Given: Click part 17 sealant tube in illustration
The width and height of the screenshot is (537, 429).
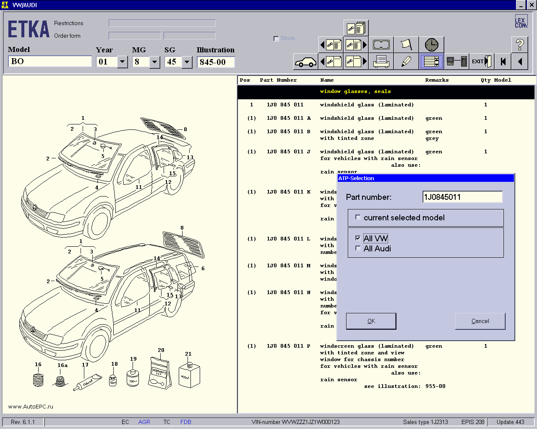Looking at the screenshot, I should pos(87,382).
